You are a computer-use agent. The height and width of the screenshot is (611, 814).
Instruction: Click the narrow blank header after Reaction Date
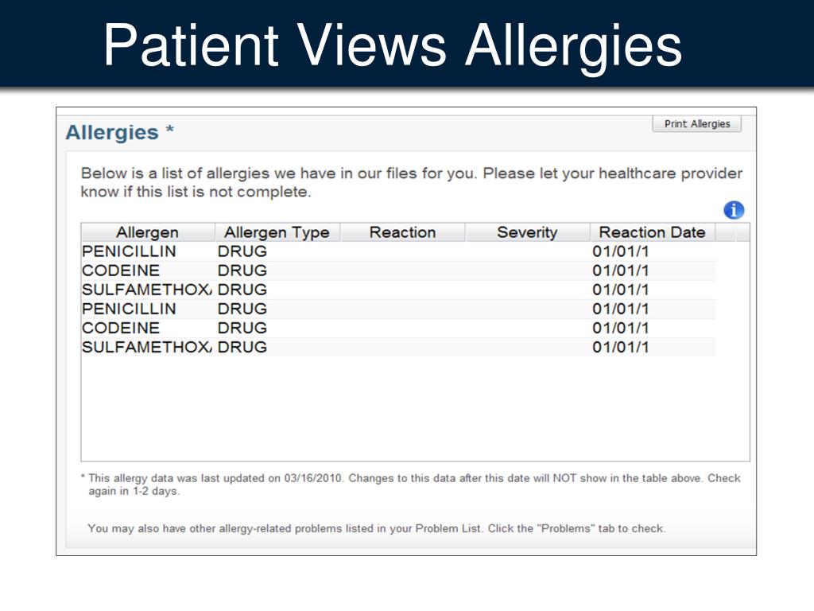pos(725,232)
